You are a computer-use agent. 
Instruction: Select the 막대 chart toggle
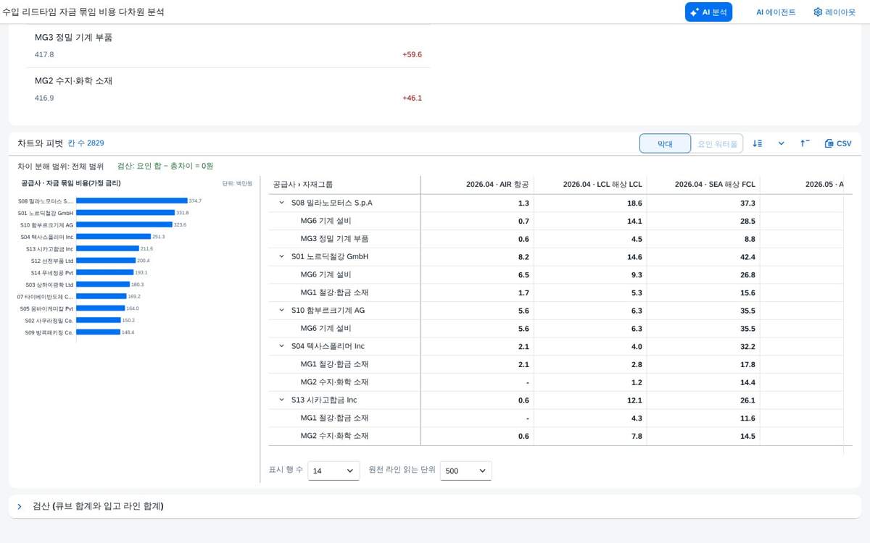(665, 143)
